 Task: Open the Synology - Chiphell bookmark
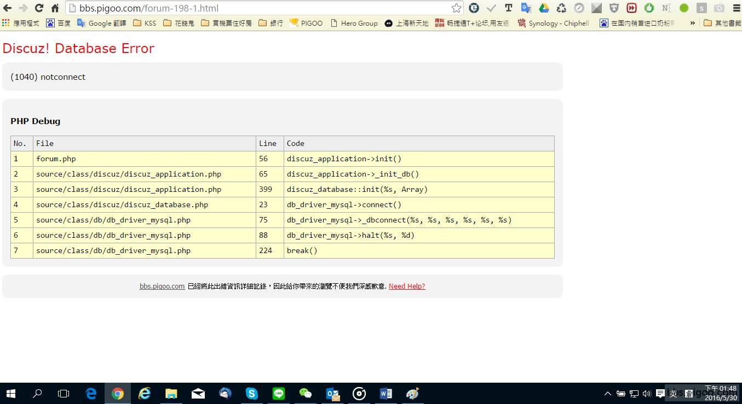click(x=554, y=23)
